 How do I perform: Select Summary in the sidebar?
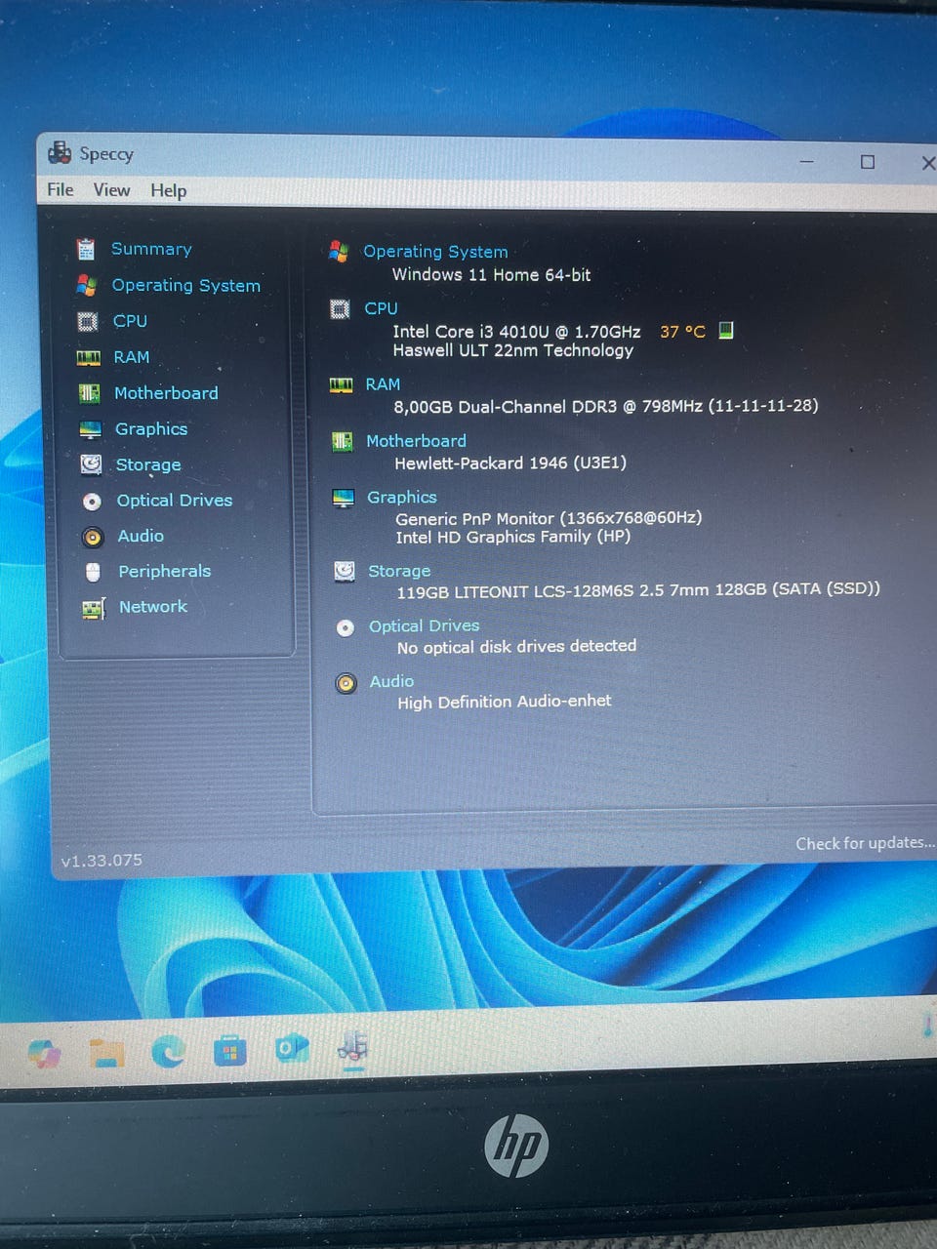tap(151, 249)
